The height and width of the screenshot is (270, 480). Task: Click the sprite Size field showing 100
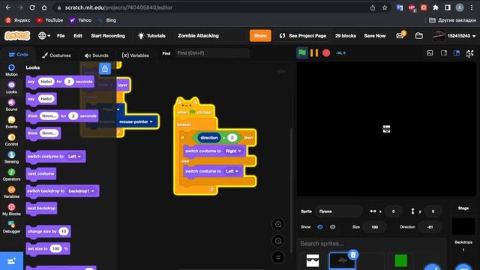tap(375, 226)
